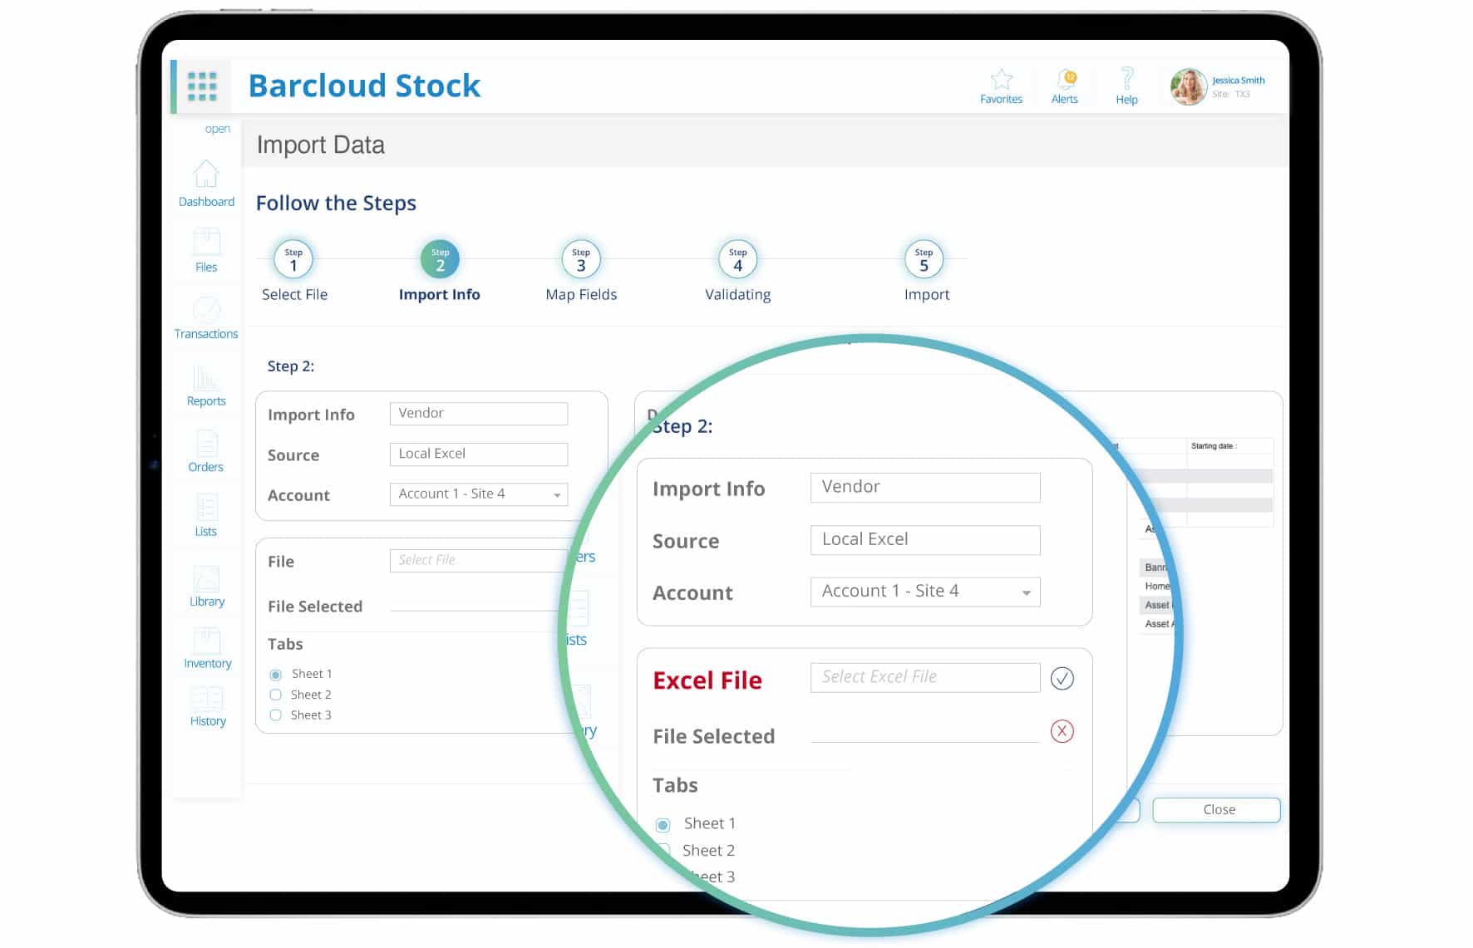Viewport: 1473px width, 948px height.
Task: Open the magnified Account dropdown arrow
Action: (x=1027, y=592)
